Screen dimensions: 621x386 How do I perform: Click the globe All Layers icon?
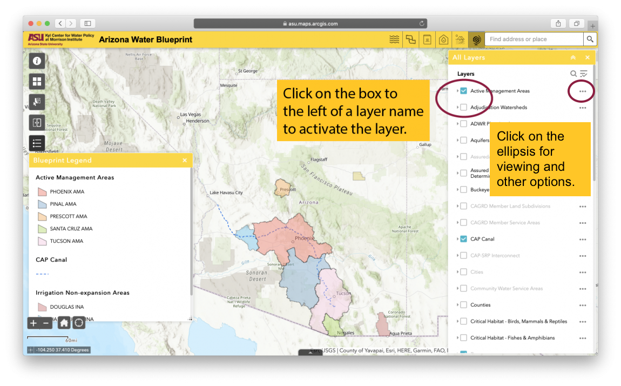pos(476,39)
